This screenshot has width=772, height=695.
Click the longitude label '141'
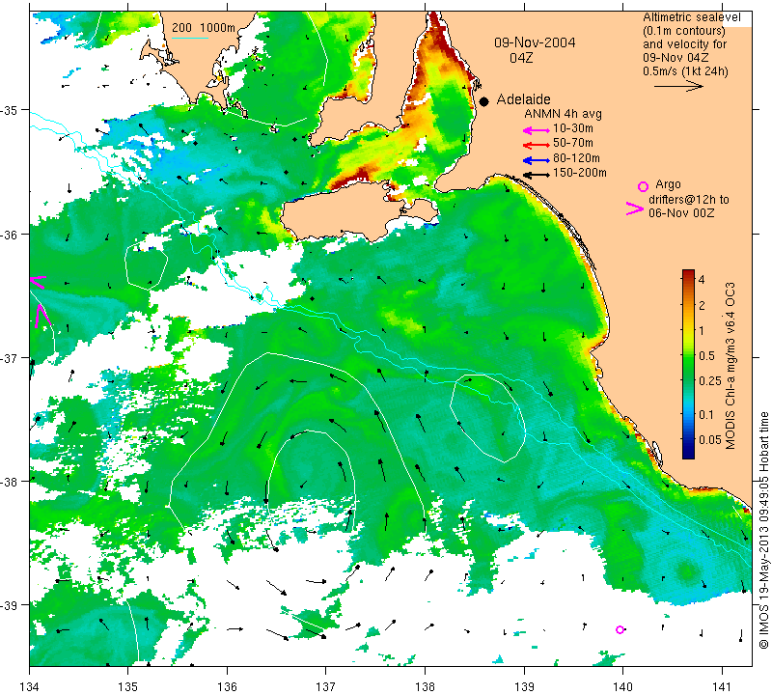pos(722,686)
